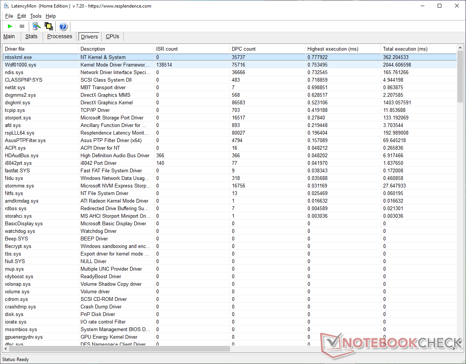Select the HDAudBus.sys driver row

(x=230, y=155)
